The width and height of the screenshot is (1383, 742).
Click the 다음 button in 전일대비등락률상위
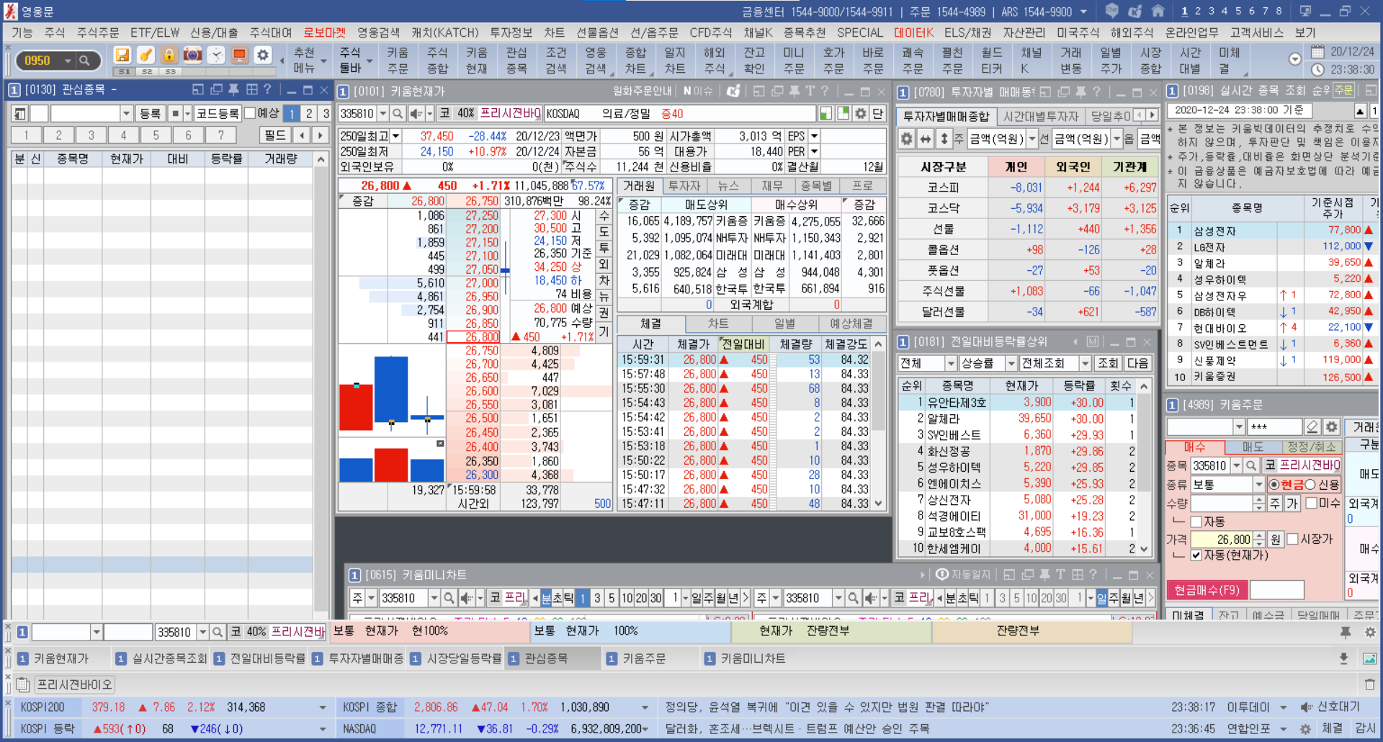1137,363
